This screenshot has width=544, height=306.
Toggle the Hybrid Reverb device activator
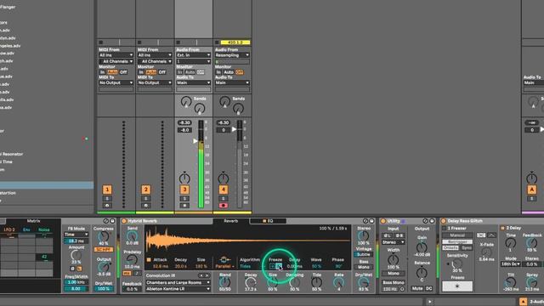coord(124,221)
